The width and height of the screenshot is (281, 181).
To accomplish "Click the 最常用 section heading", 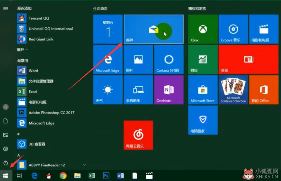I will (23, 61).
